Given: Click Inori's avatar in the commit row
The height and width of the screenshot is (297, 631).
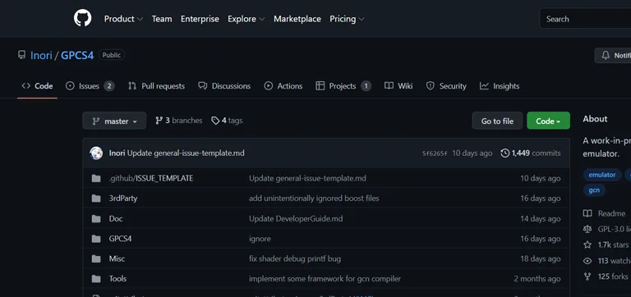Looking at the screenshot, I should tap(96, 153).
